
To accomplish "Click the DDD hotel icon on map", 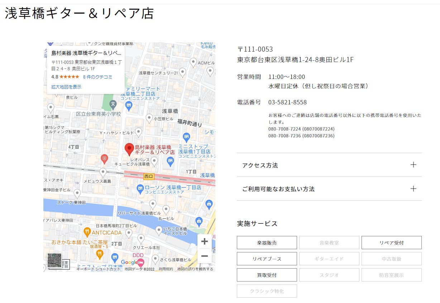I will (140, 262).
